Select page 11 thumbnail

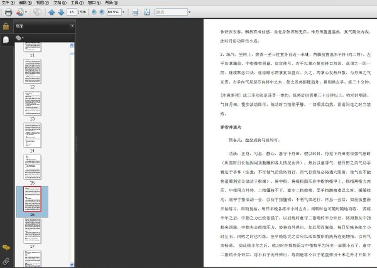pos(32,47)
